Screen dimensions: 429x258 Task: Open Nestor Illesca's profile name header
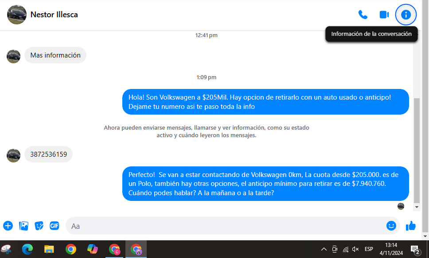[x=54, y=15]
